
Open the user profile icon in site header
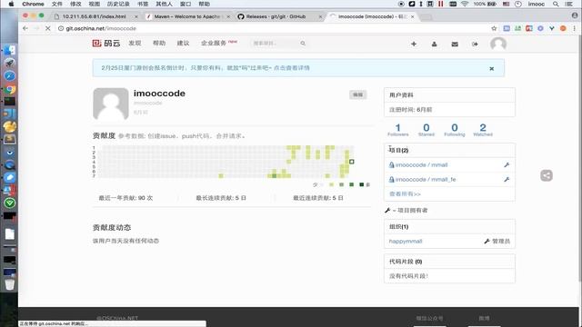tap(434, 45)
